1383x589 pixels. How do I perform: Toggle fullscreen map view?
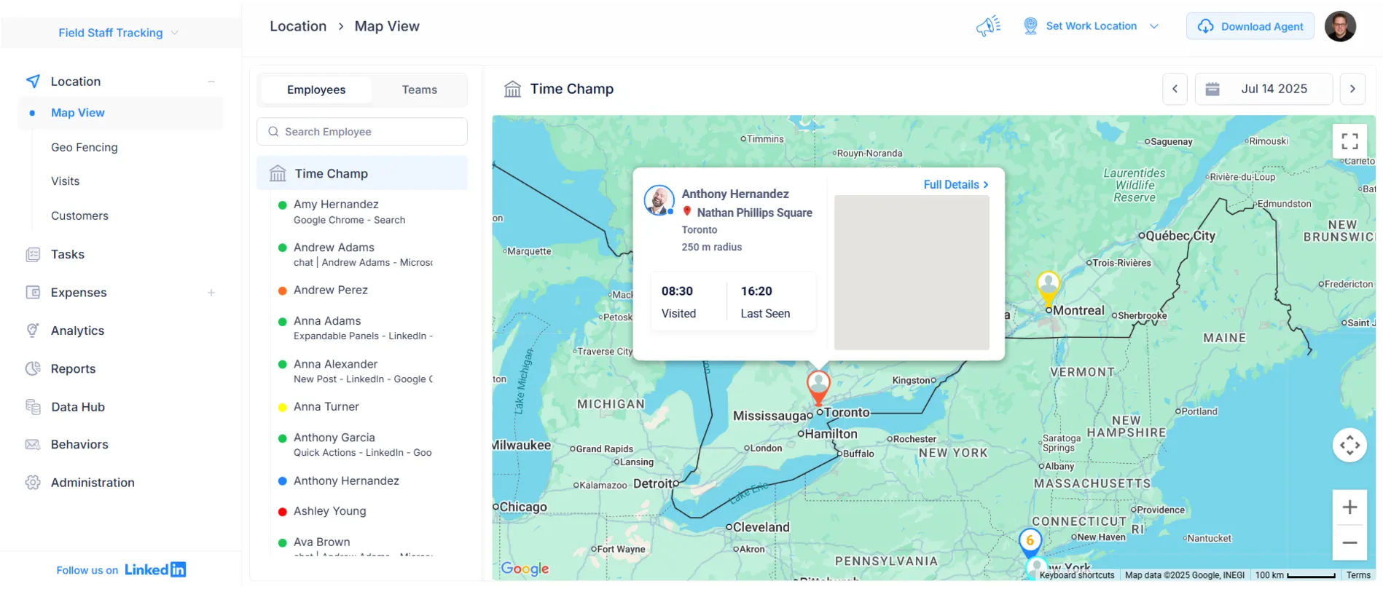pyautogui.click(x=1349, y=141)
